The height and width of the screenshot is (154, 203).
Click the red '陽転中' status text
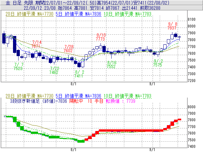click(76, 101)
